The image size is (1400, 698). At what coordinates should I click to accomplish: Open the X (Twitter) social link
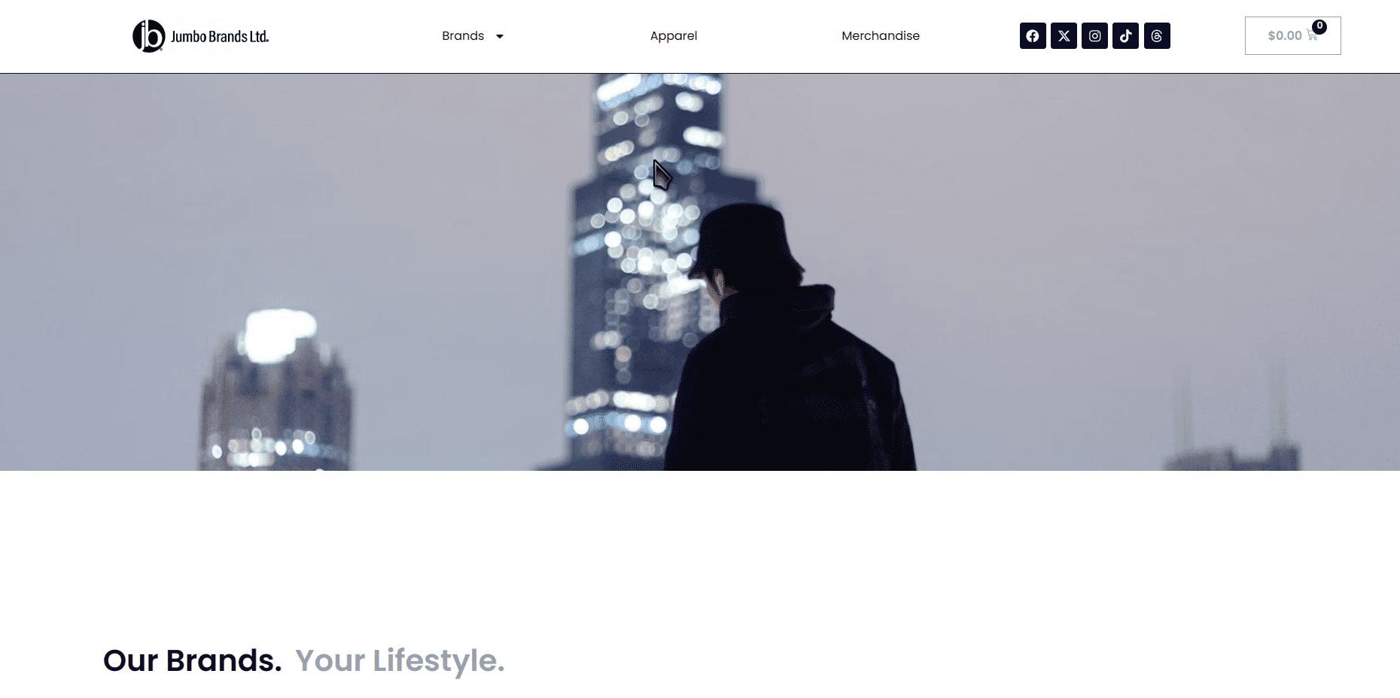(x=1064, y=36)
